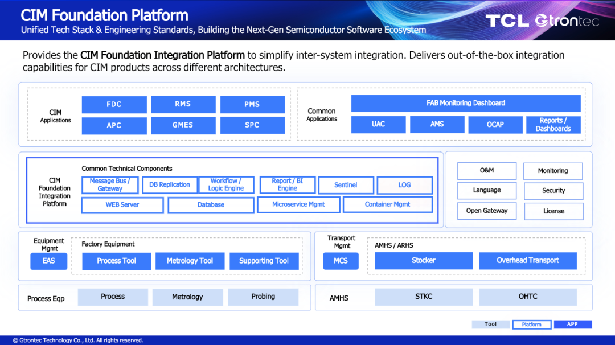Screen dimensions: 615x345
Task: Select the Database component
Action: click(211, 205)
